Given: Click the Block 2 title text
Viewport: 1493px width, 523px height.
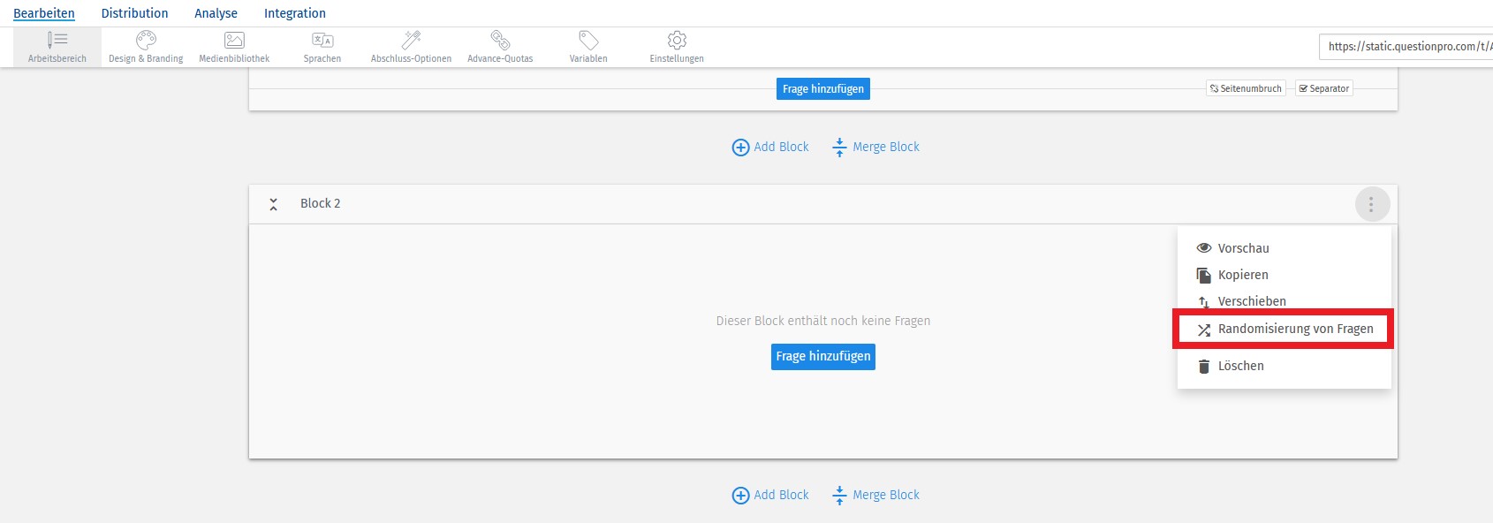Looking at the screenshot, I should (x=320, y=203).
